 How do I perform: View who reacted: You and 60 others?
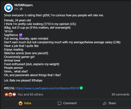[30, 94]
